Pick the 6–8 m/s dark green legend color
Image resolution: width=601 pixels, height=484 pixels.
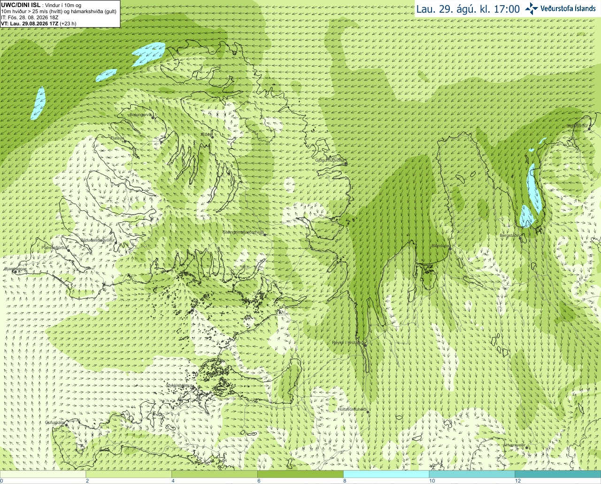(300, 474)
